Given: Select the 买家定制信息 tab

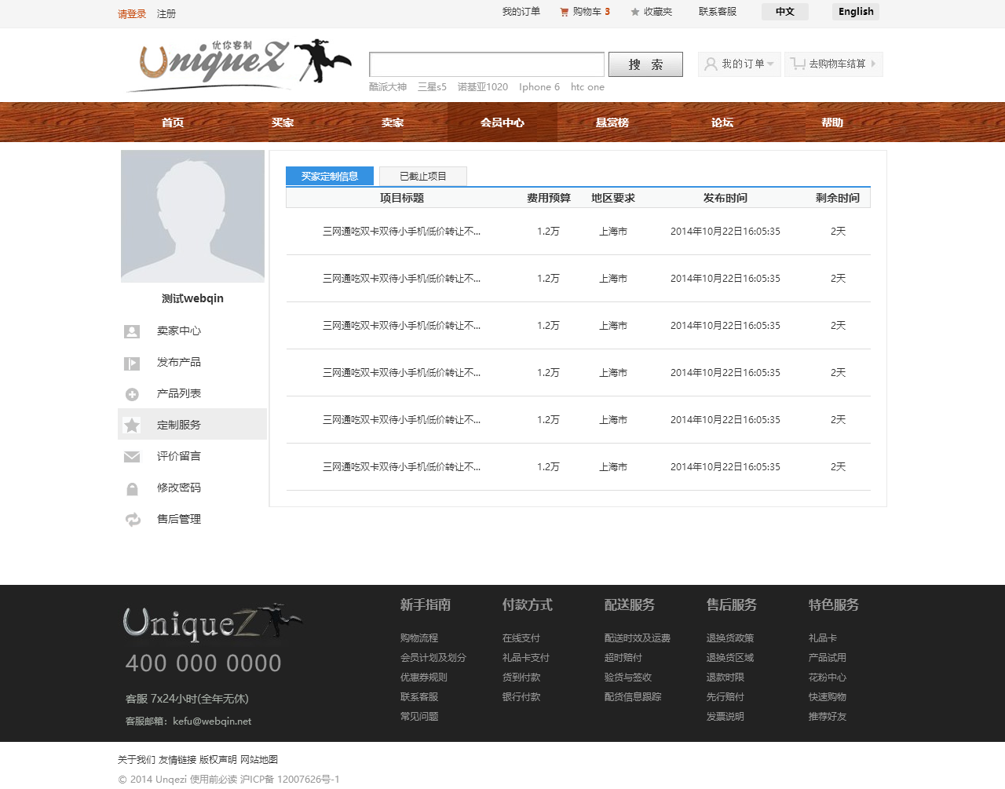Looking at the screenshot, I should point(329,177).
